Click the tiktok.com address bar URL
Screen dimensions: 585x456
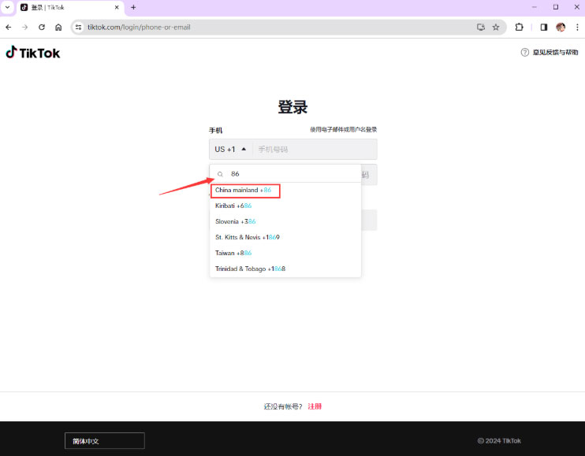click(139, 28)
